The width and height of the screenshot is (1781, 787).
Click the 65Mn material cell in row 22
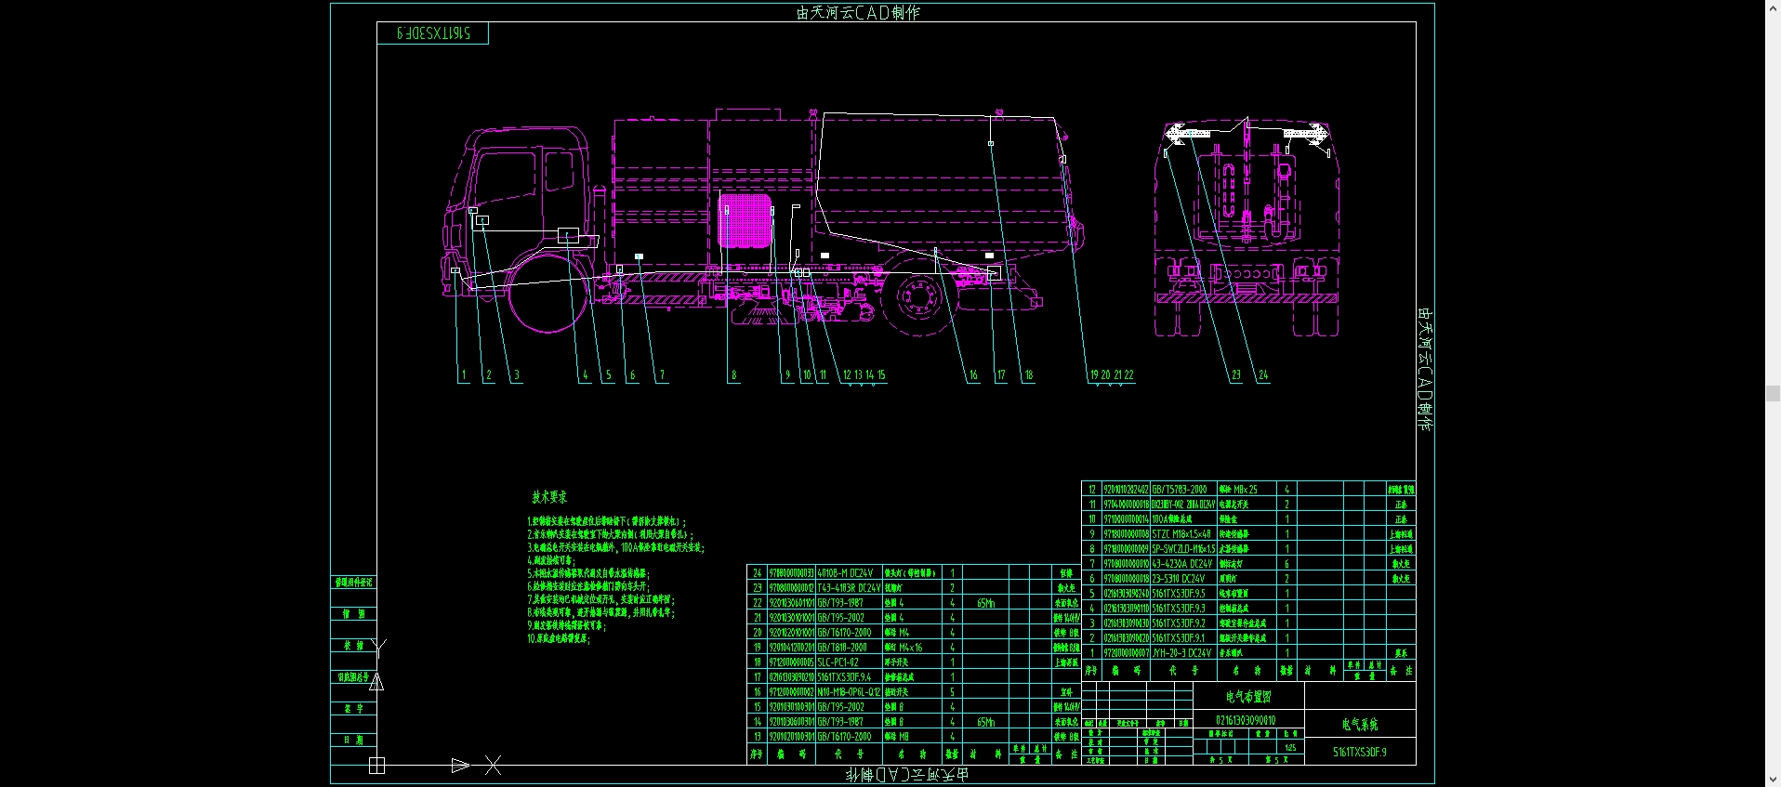pos(986,603)
